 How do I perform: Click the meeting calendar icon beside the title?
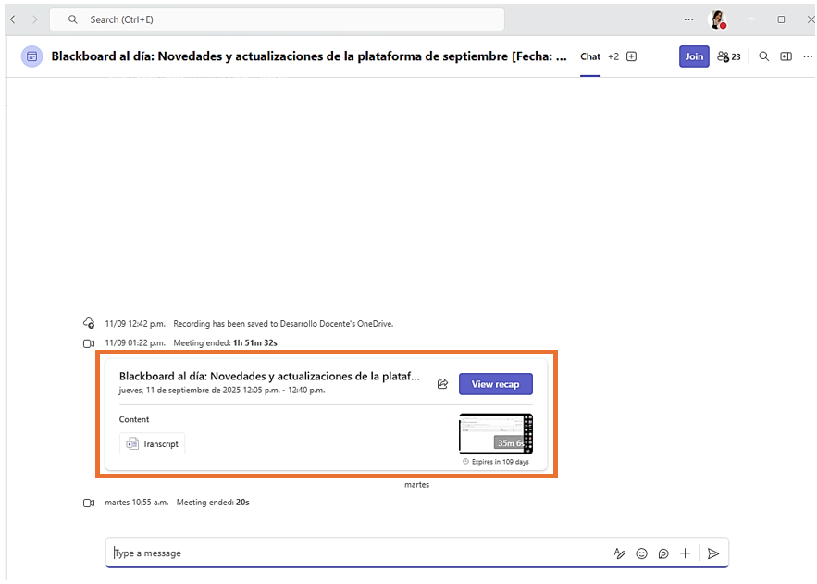pos(31,56)
